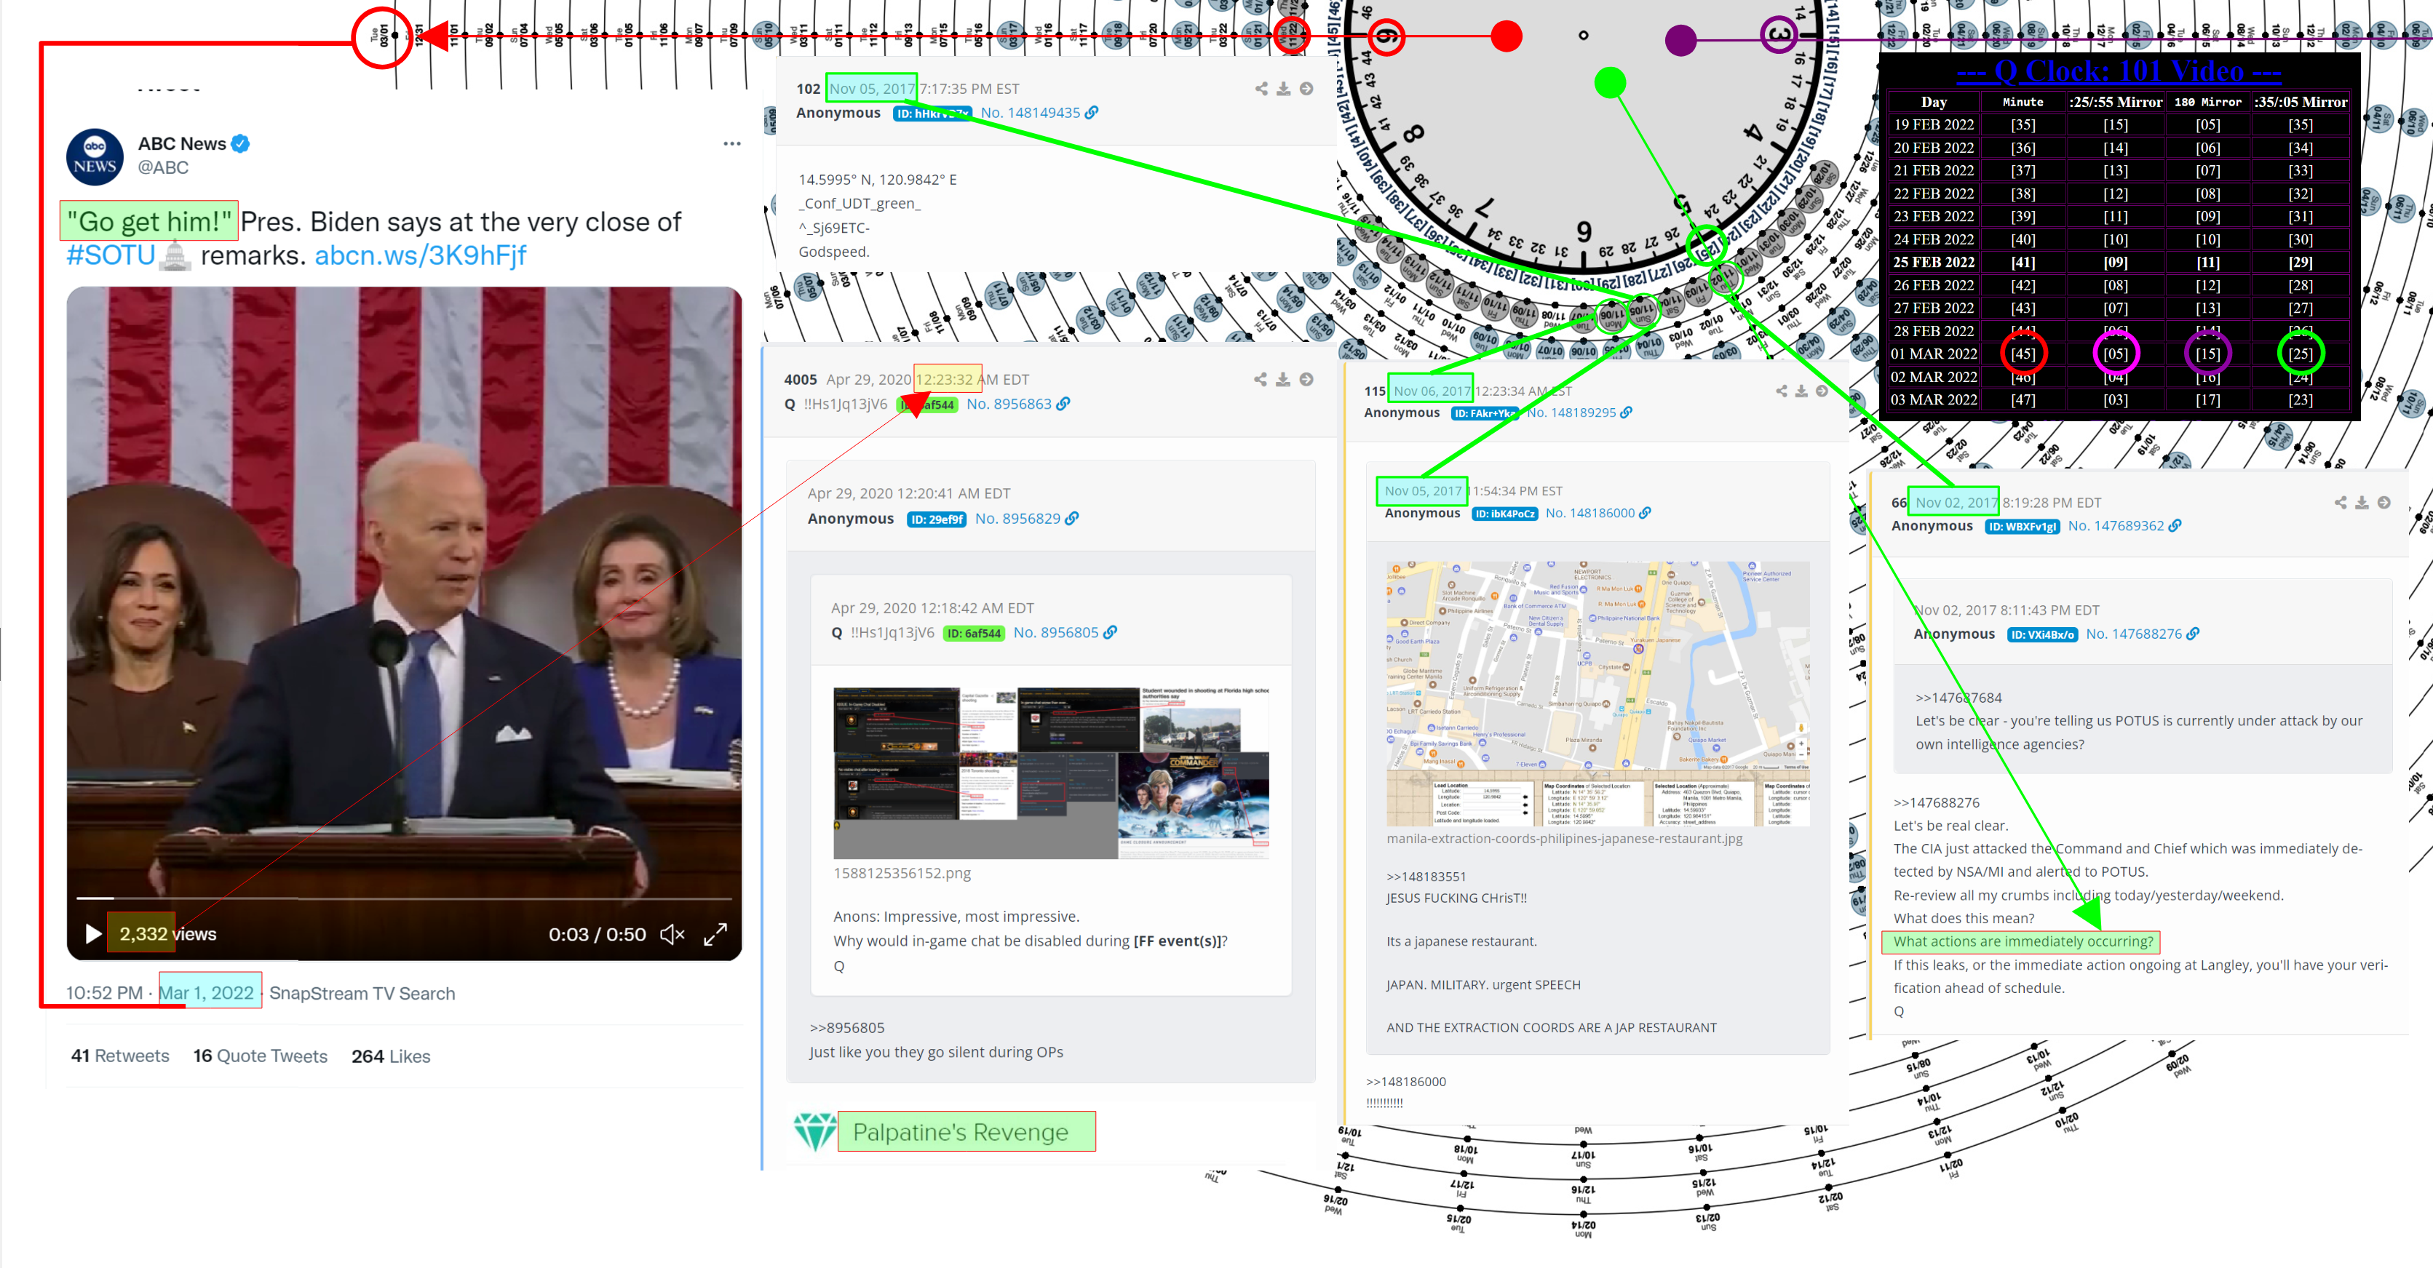Click the chain icon beside No. 147688276

[x=2193, y=634]
